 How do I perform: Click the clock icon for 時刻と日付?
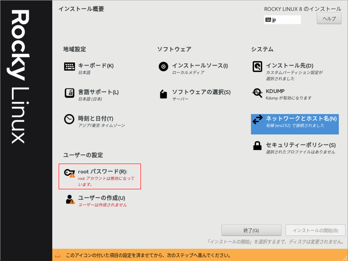(x=69, y=119)
